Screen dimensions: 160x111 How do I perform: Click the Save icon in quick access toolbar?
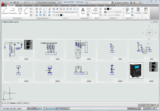point(15,2)
